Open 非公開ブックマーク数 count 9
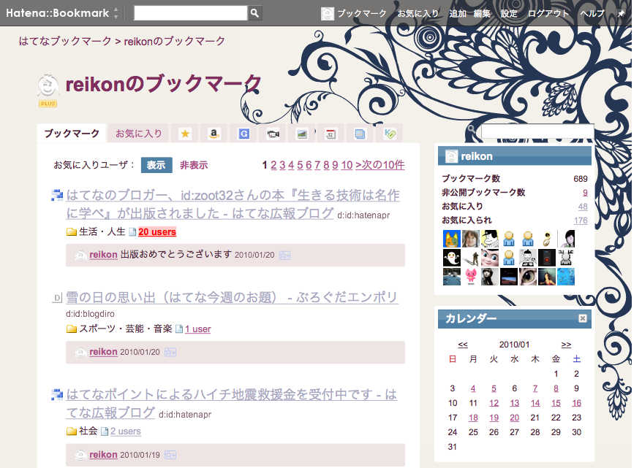This screenshot has width=642, height=468. click(585, 193)
